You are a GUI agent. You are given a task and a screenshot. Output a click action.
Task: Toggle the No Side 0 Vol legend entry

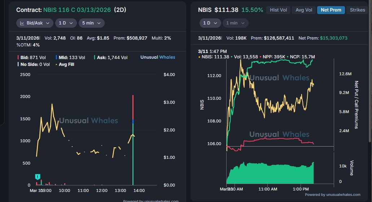(x=34, y=64)
